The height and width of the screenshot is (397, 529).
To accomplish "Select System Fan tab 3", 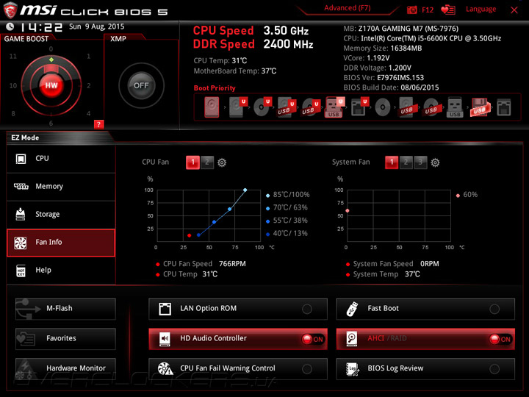I will tap(421, 162).
